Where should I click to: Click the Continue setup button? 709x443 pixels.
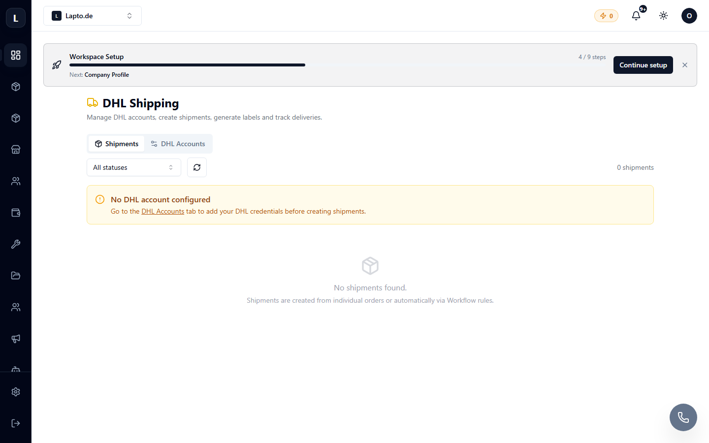(643, 65)
